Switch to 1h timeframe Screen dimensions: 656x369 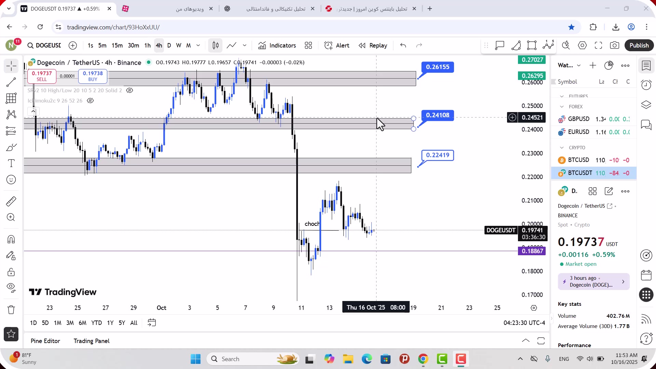[x=147, y=45]
